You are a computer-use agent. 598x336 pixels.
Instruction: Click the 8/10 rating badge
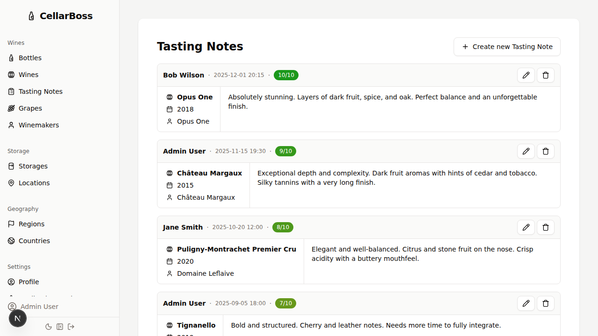coord(283,227)
